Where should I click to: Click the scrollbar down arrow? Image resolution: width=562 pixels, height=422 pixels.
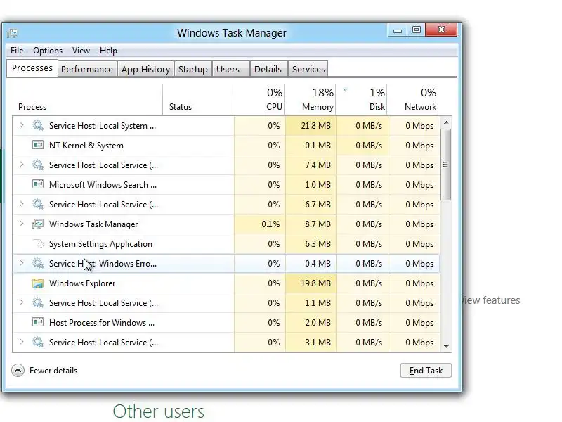click(x=446, y=346)
